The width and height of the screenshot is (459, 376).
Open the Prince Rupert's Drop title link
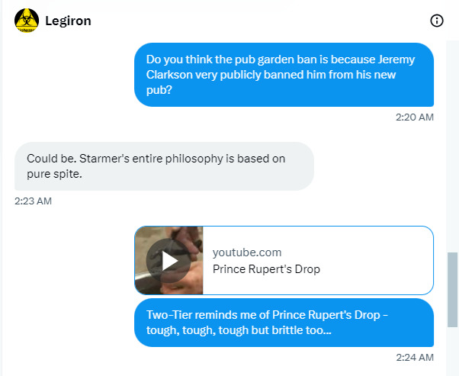click(x=266, y=268)
